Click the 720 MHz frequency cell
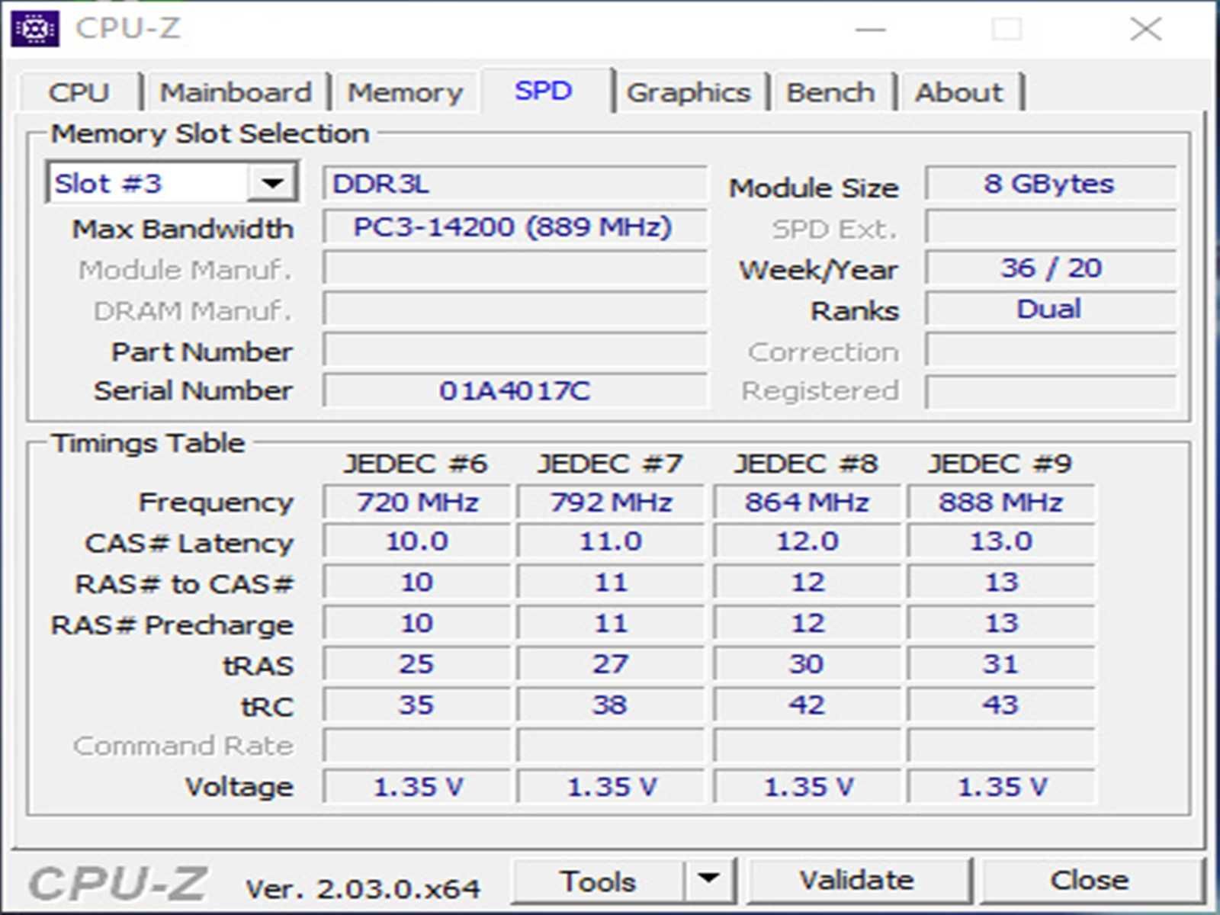This screenshot has height=915, width=1220. [417, 502]
